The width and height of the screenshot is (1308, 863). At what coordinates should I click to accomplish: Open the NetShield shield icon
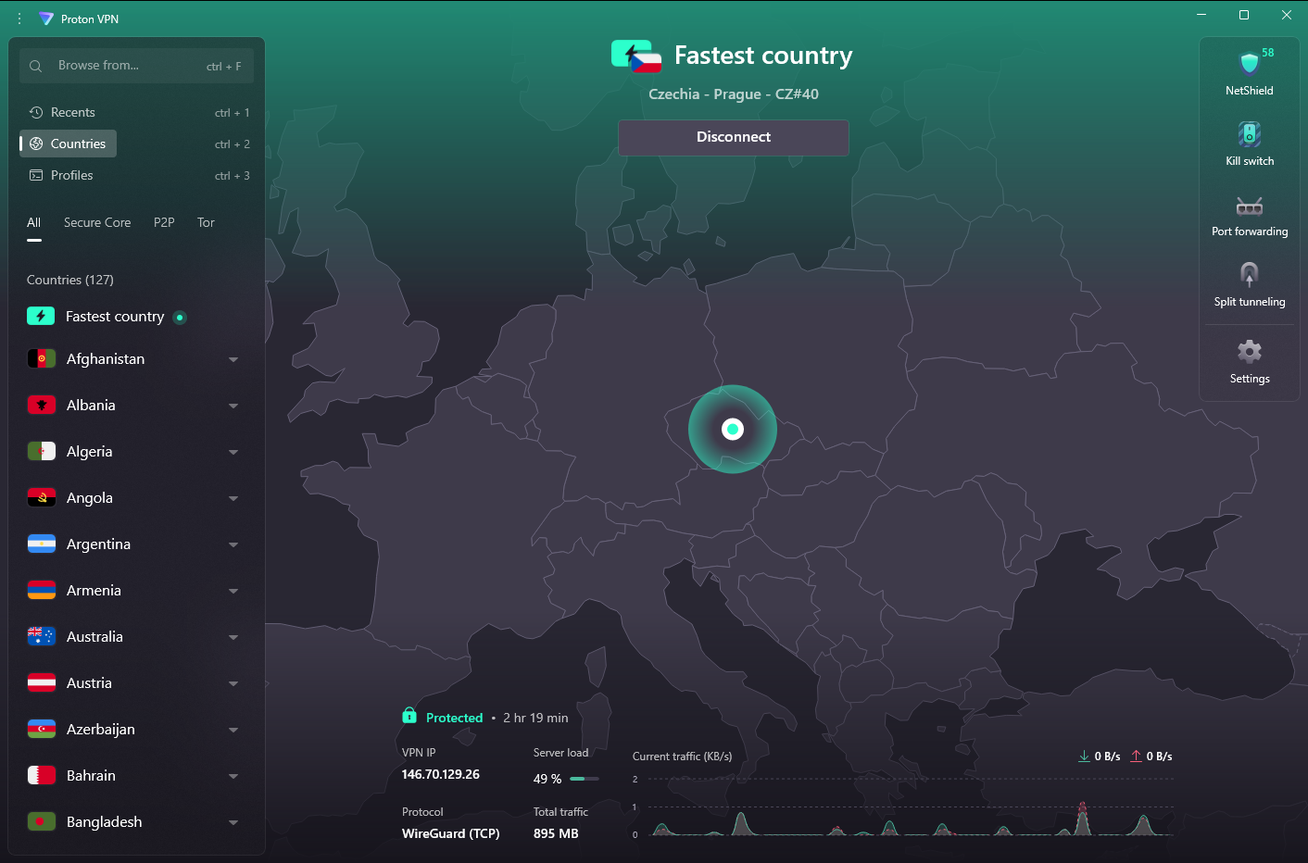point(1249,63)
